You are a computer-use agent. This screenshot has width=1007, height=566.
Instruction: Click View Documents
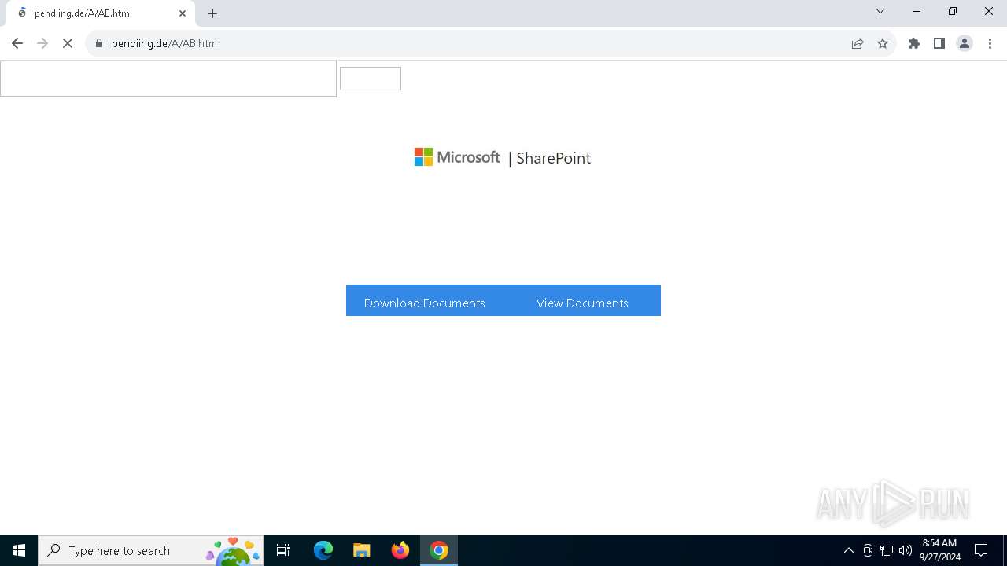pos(582,303)
